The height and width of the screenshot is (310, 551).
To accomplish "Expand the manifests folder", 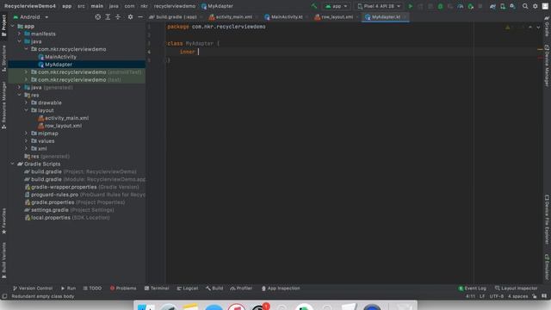I will click(19, 34).
